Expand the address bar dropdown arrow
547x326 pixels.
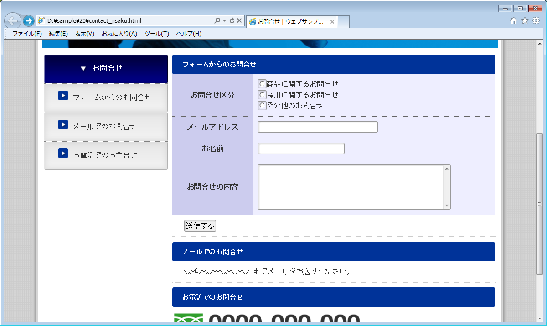point(225,21)
